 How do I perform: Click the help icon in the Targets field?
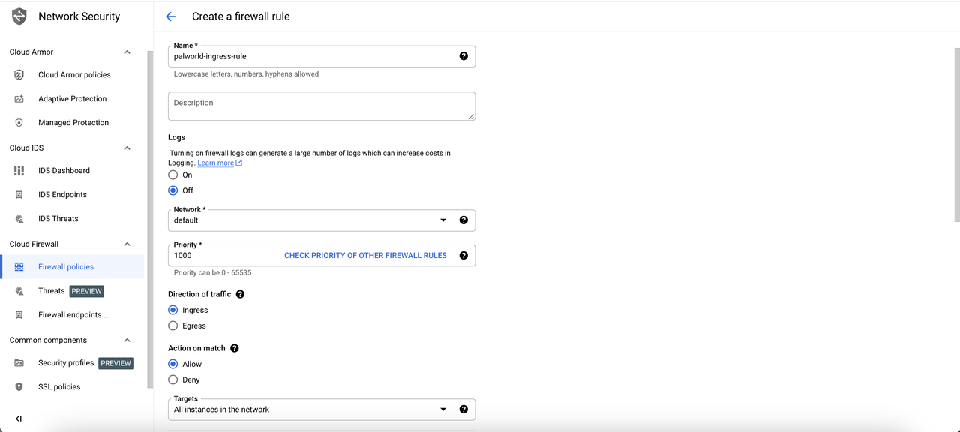click(x=463, y=409)
